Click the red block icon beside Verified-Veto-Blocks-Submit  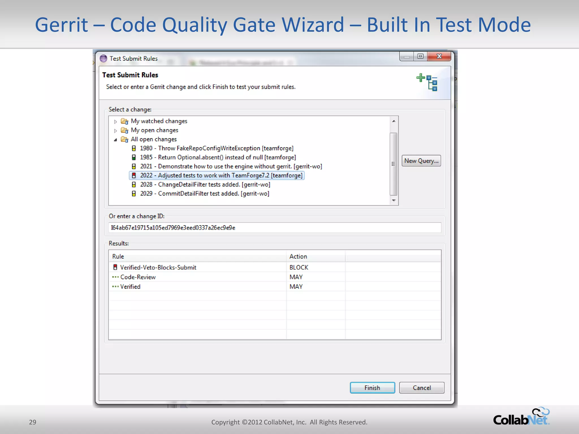pos(115,267)
